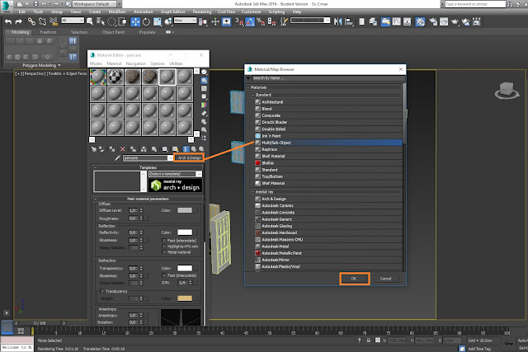The height and width of the screenshot is (352, 528).
Task: Open the selection filter All dropdown
Action: pos(73,21)
